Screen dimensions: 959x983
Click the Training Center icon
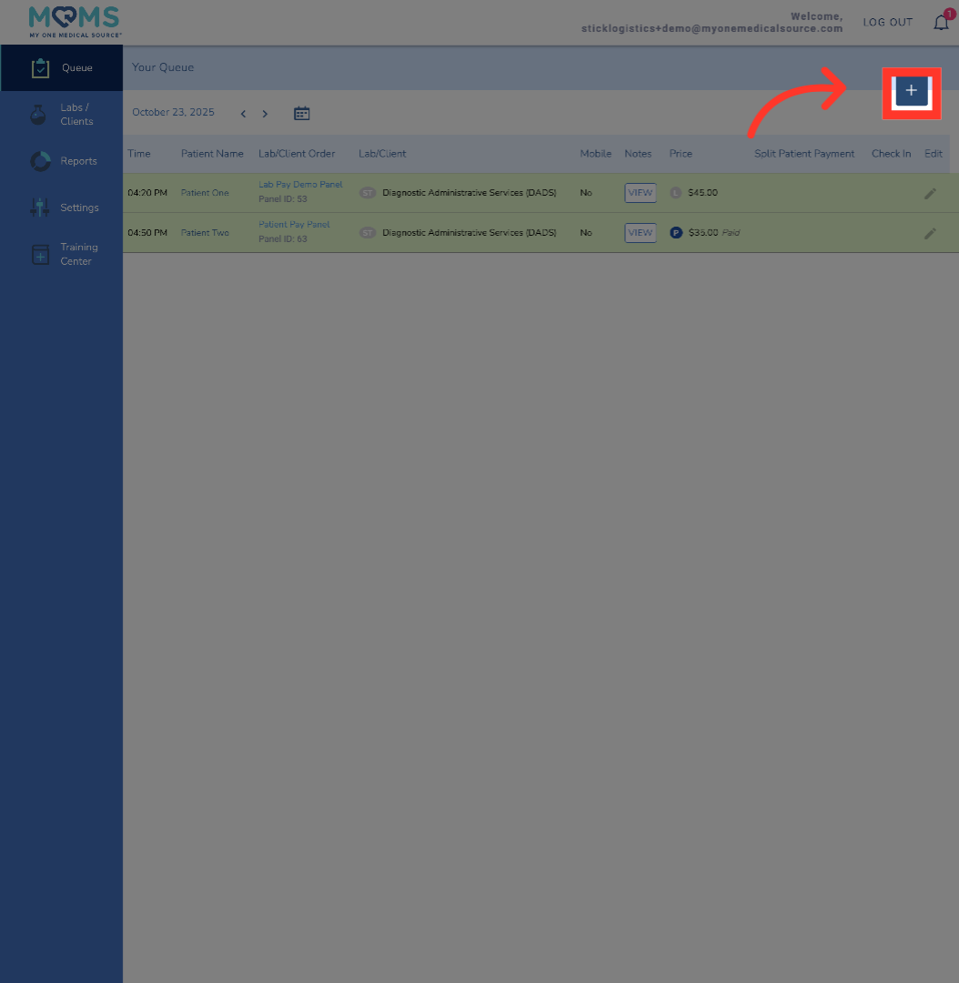tap(40, 254)
